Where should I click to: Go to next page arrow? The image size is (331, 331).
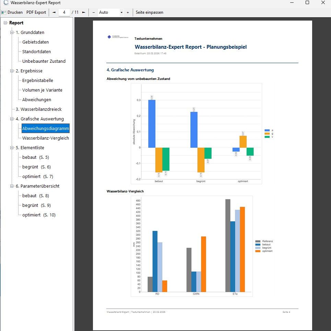click(84, 12)
